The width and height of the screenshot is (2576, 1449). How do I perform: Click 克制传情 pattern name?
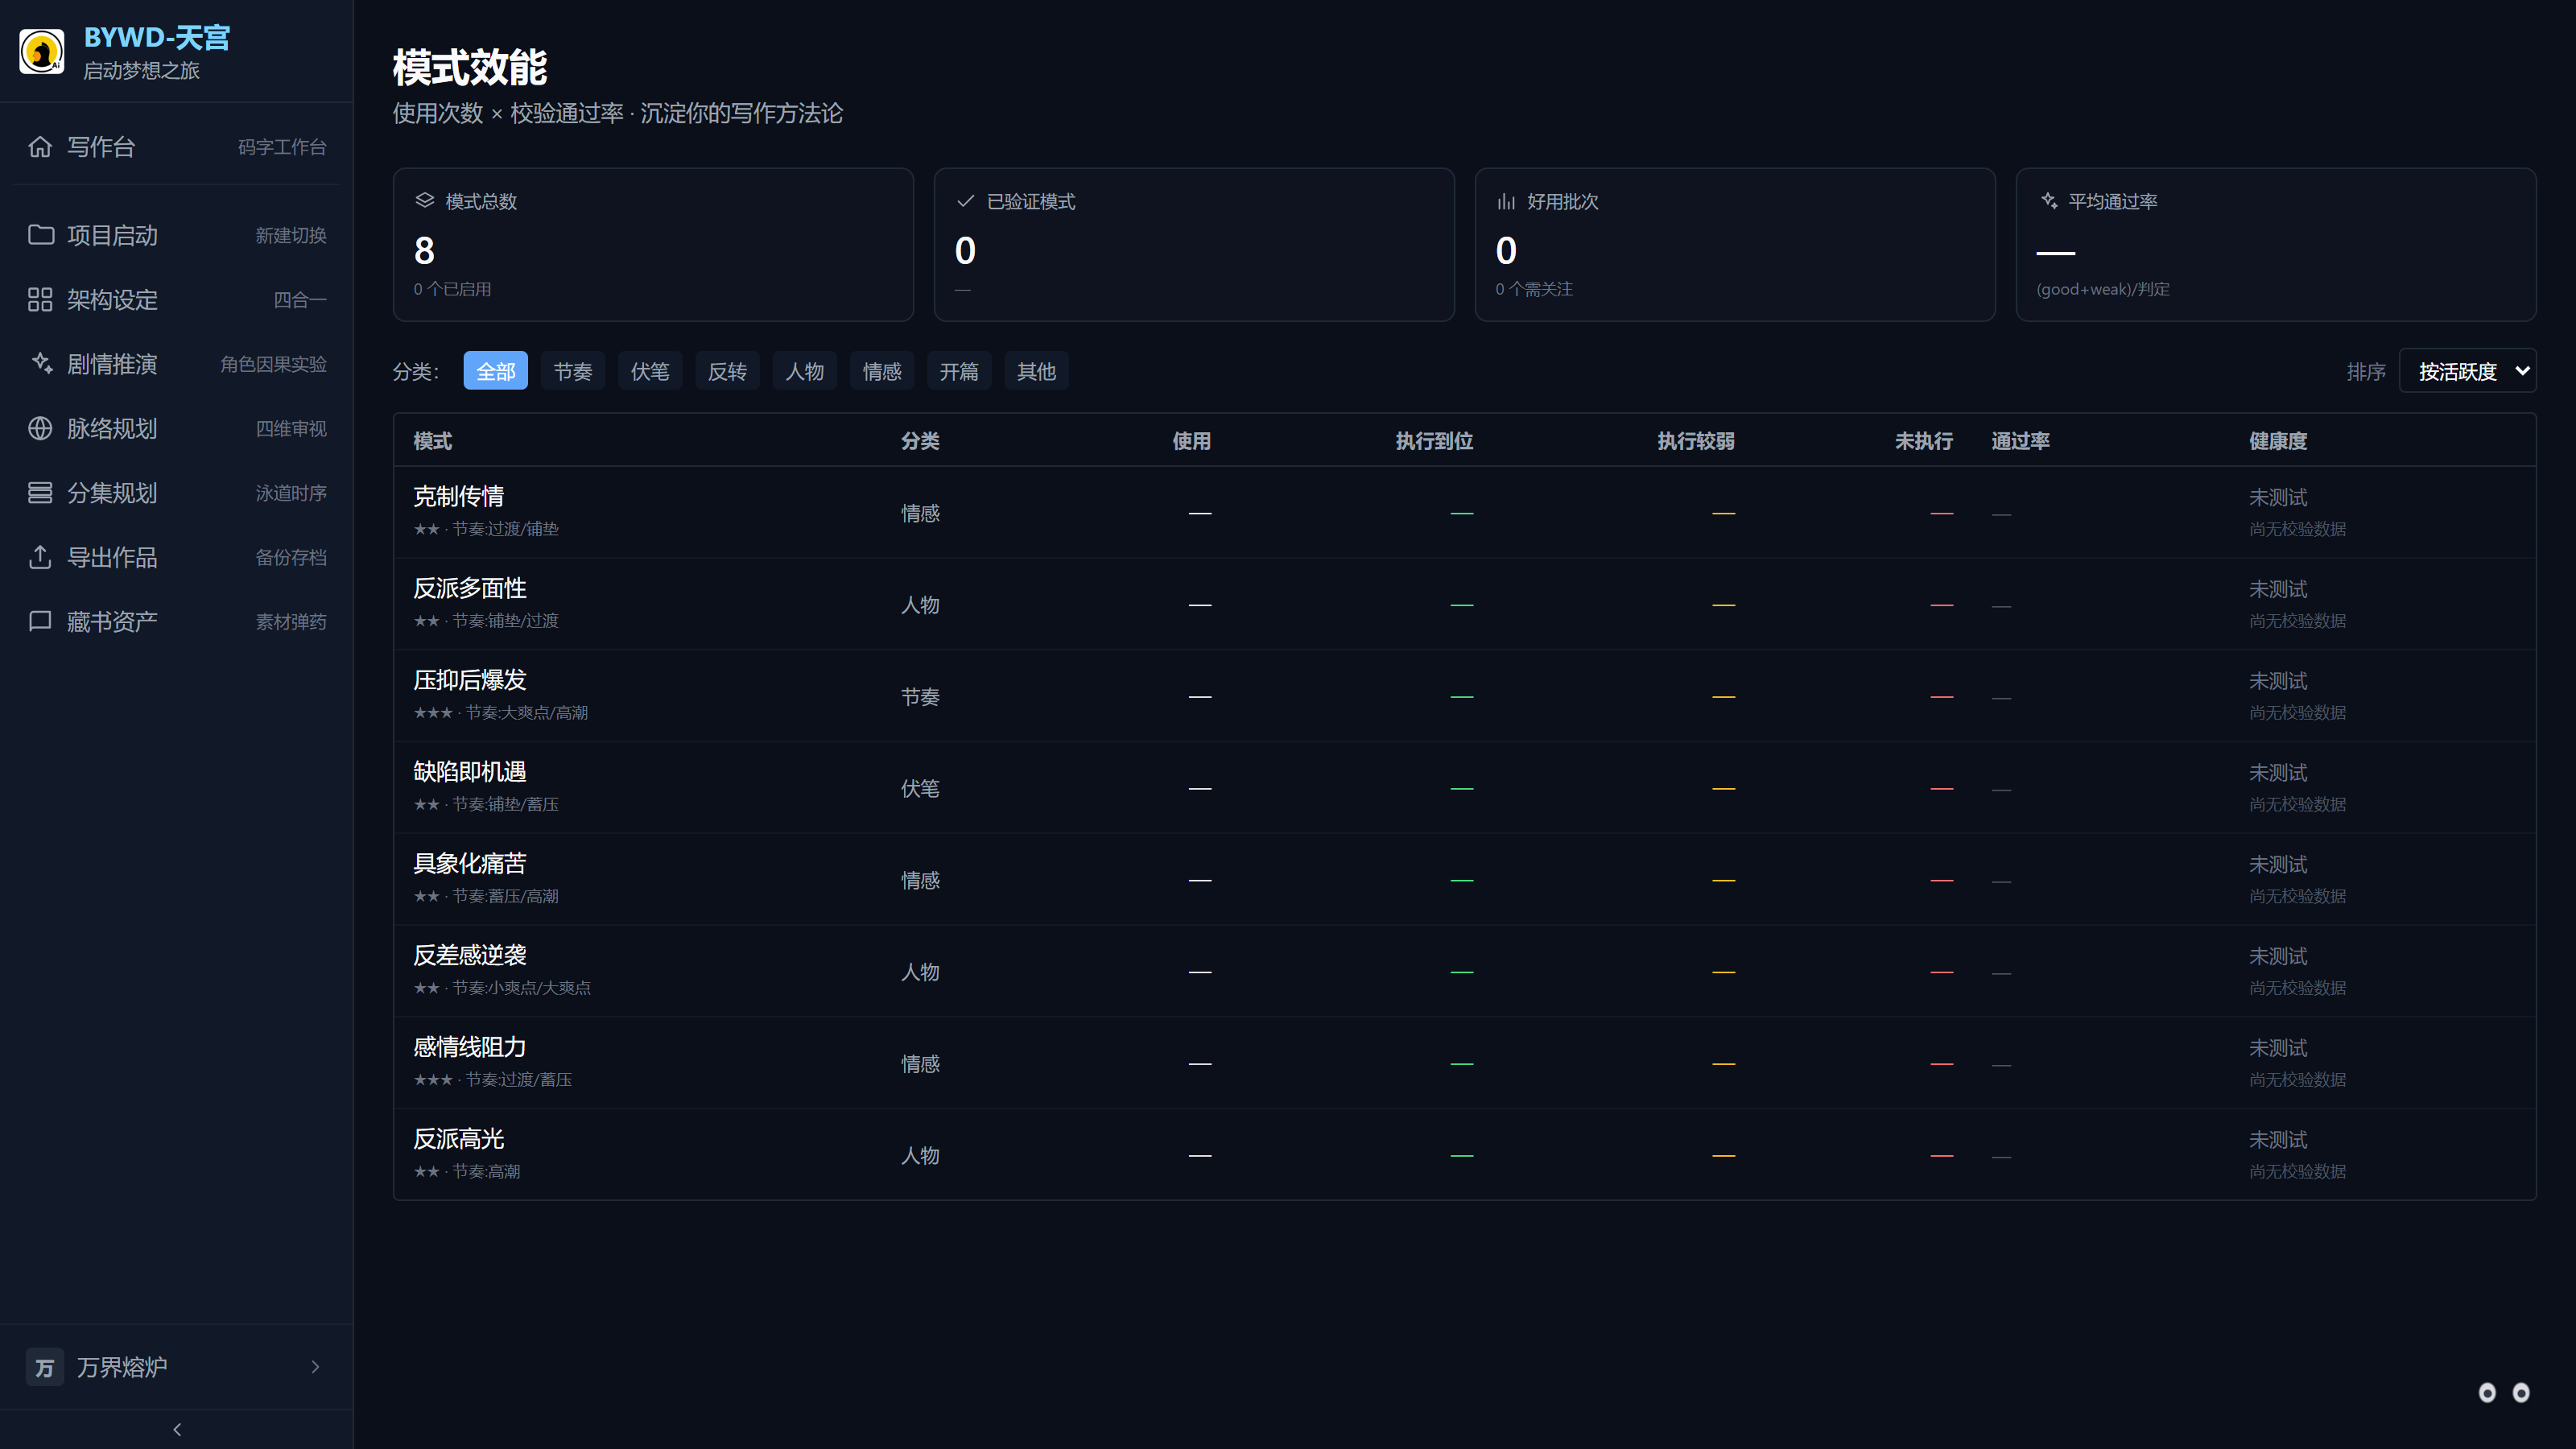point(459,496)
